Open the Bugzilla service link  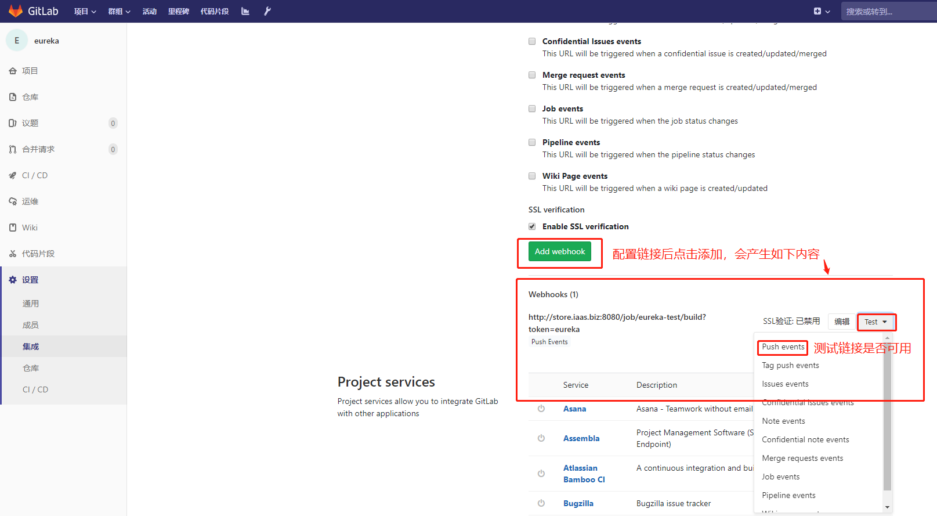(578, 503)
